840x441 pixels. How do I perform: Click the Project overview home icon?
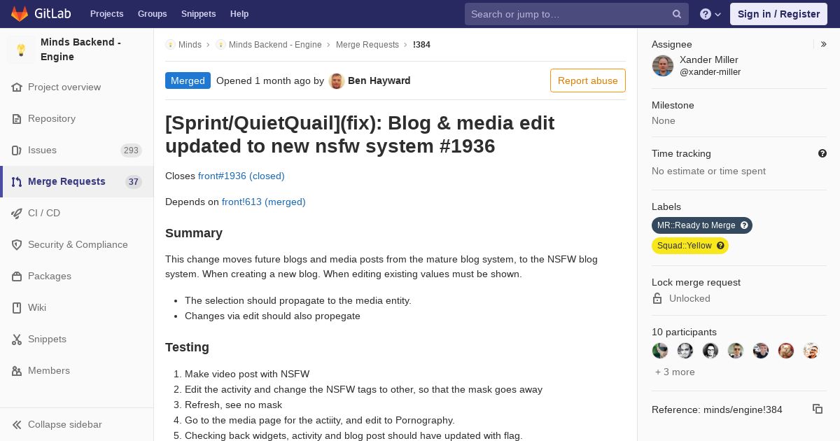(x=17, y=87)
